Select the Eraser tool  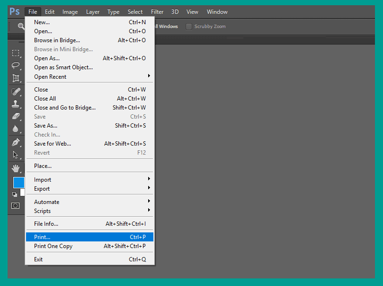pos(16,116)
